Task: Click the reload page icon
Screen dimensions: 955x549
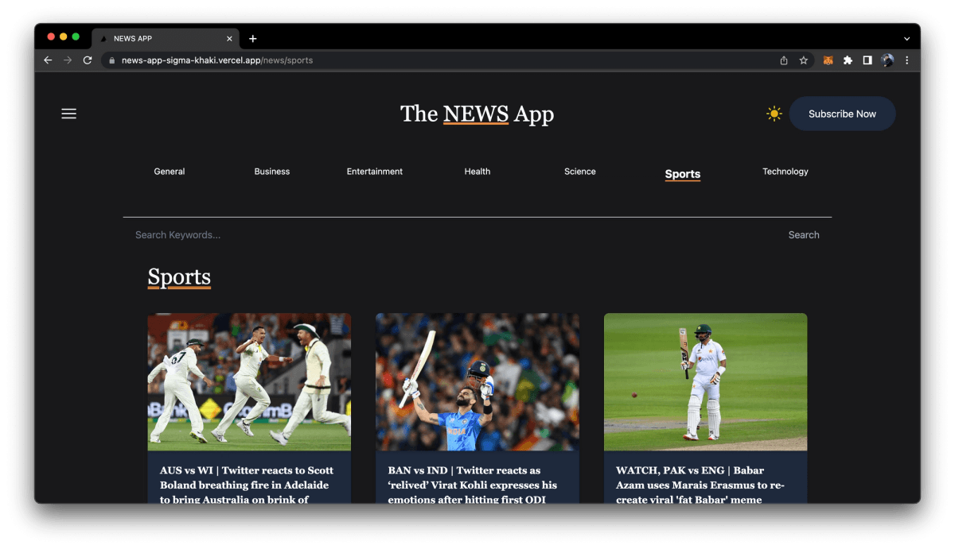Action: tap(87, 60)
